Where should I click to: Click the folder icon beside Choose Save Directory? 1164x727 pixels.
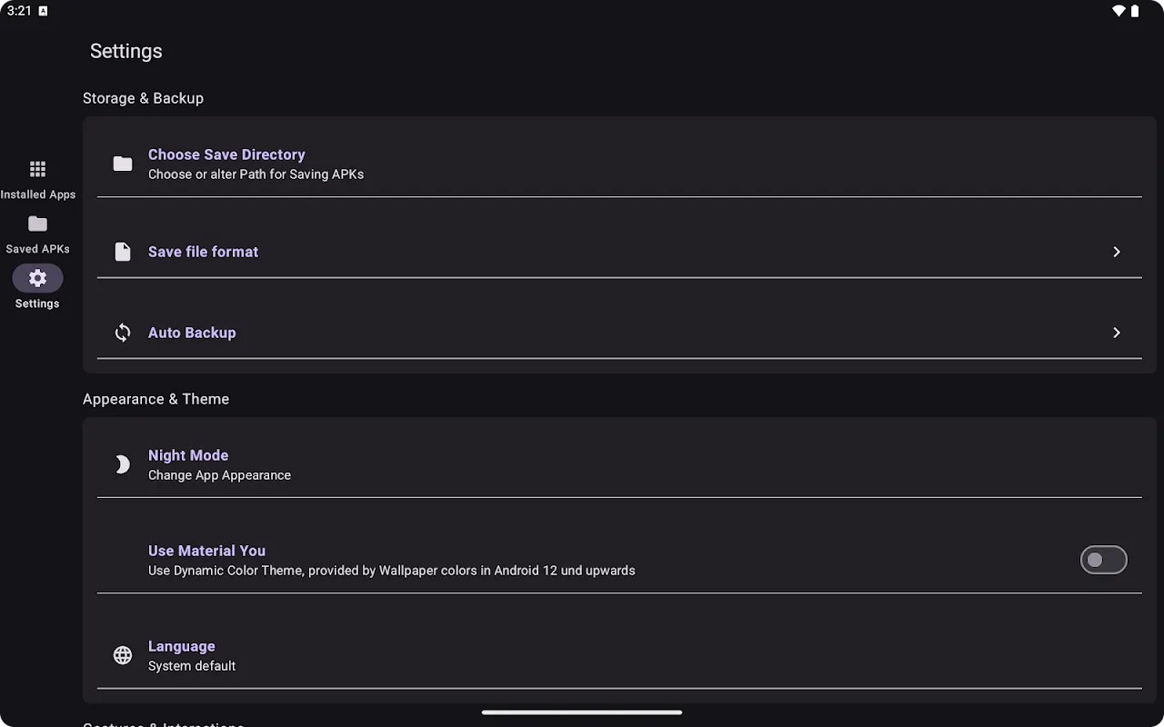123,164
